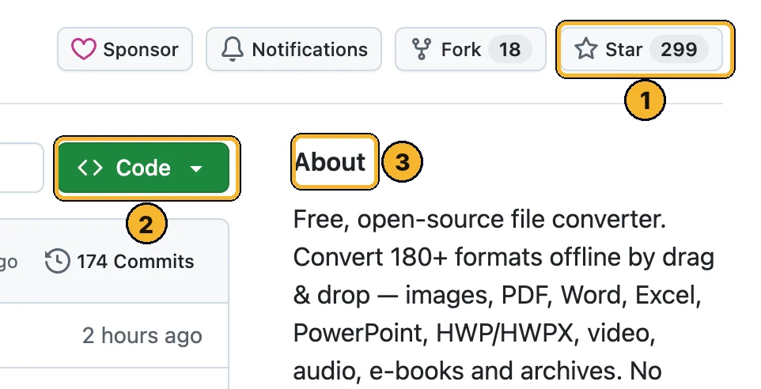Viewport: 761px width, 389px height.
Task: Click the Code angle-brackets icon
Action: (x=90, y=168)
